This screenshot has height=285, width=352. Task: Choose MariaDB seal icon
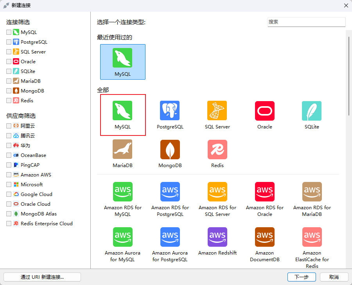tap(122, 150)
